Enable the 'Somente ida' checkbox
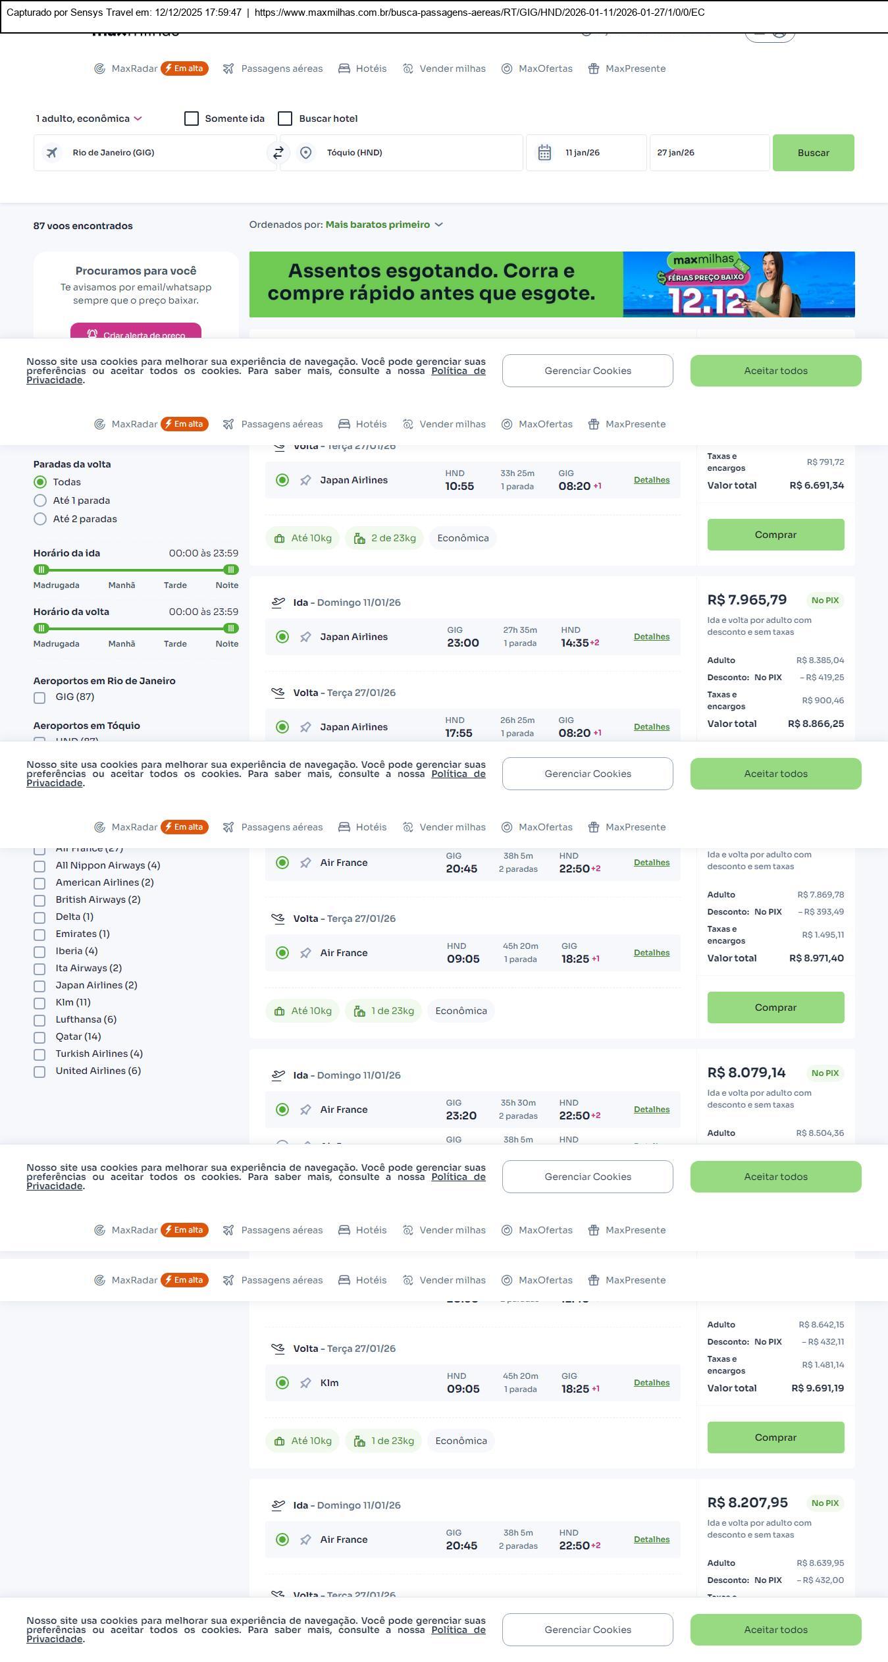This screenshot has height=1662, width=888. [192, 119]
